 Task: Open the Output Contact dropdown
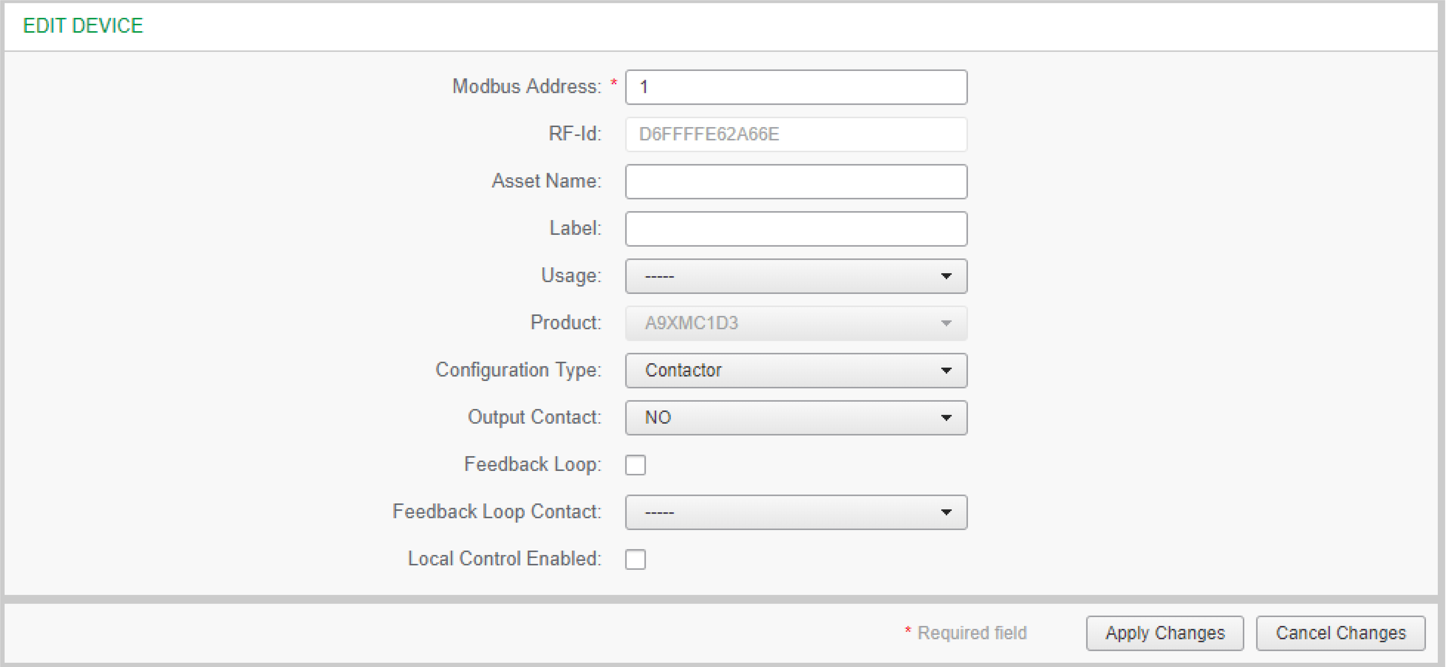pos(795,418)
